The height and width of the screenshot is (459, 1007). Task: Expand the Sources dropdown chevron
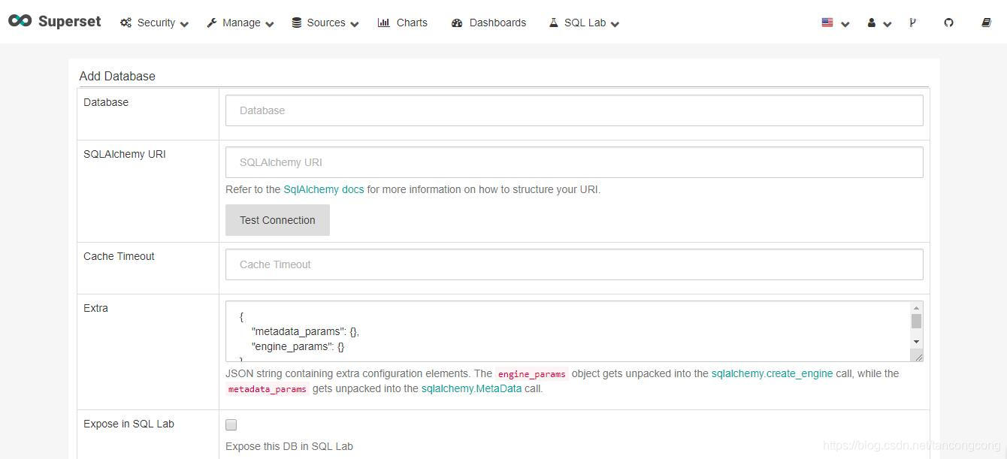coord(355,24)
